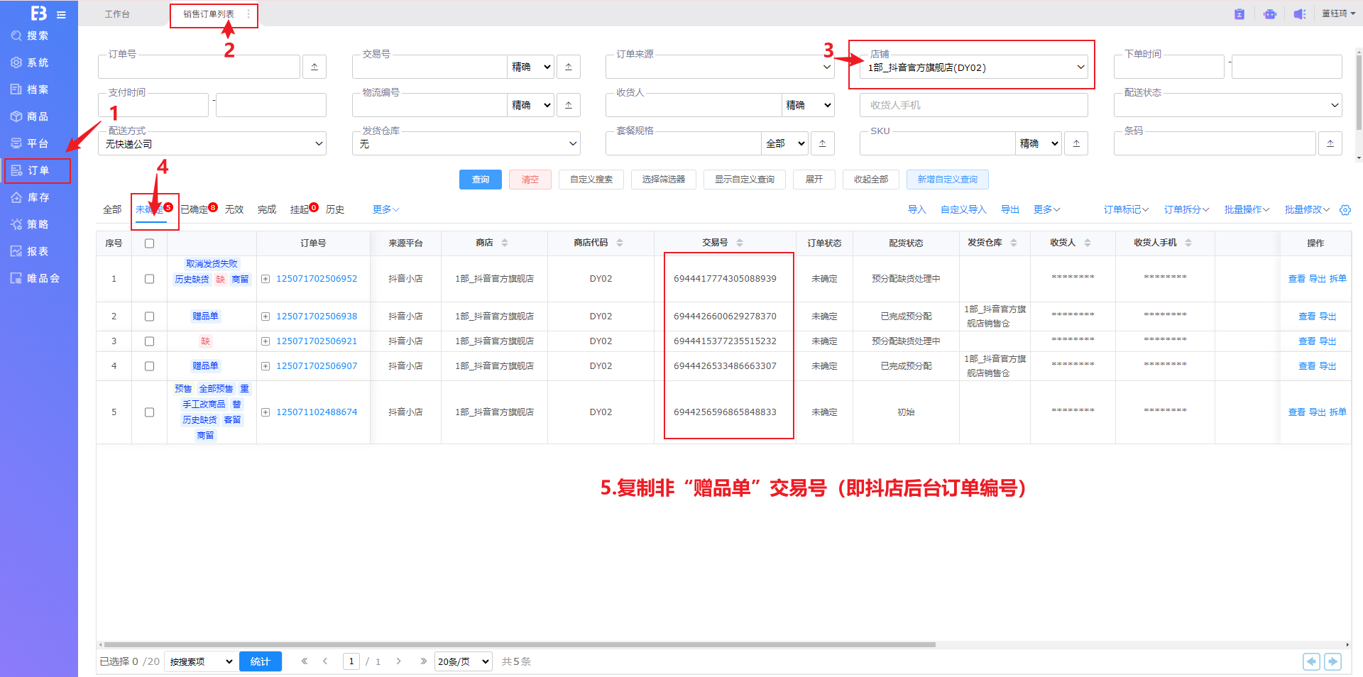This screenshot has width=1363, height=677.
Task: Check the select-all checkbox in table header
Action: click(x=149, y=243)
